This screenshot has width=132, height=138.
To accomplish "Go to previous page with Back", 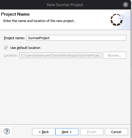I will coord(44,132).
